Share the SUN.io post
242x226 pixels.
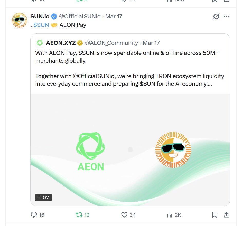tap(227, 215)
